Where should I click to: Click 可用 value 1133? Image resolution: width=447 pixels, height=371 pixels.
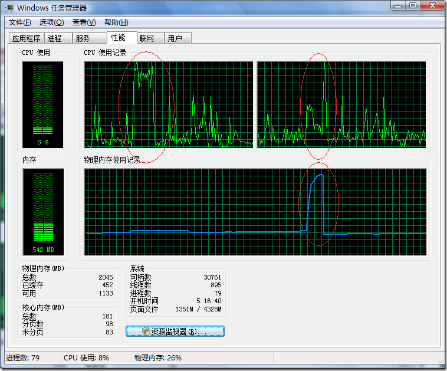pyautogui.click(x=106, y=293)
